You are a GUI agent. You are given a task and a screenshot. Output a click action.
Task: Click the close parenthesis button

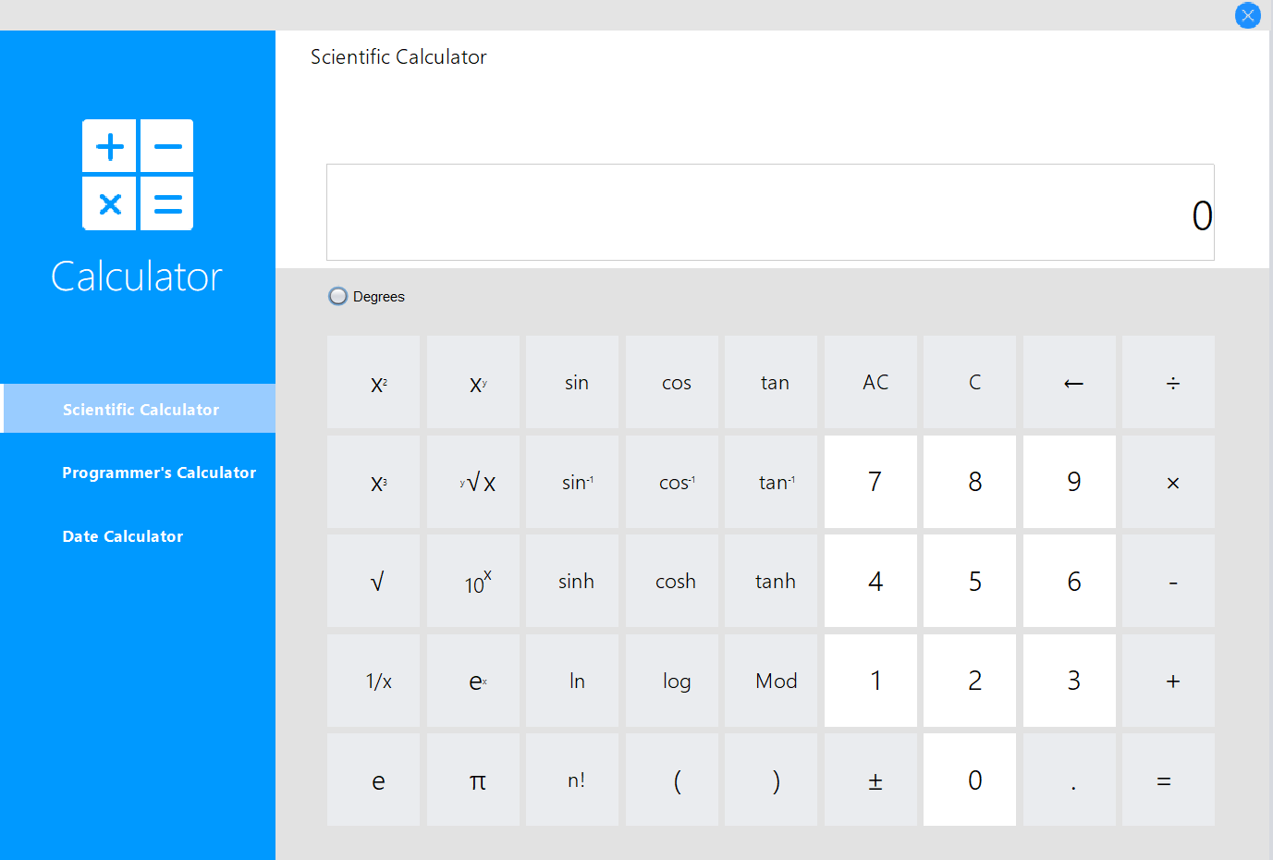pyautogui.click(x=771, y=780)
